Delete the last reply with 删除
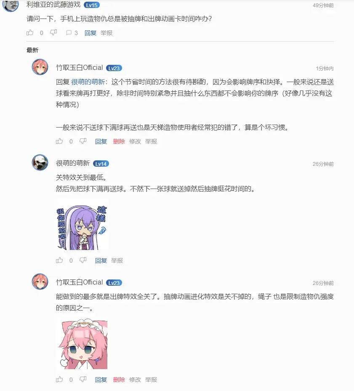354x391 pixels. point(119,380)
